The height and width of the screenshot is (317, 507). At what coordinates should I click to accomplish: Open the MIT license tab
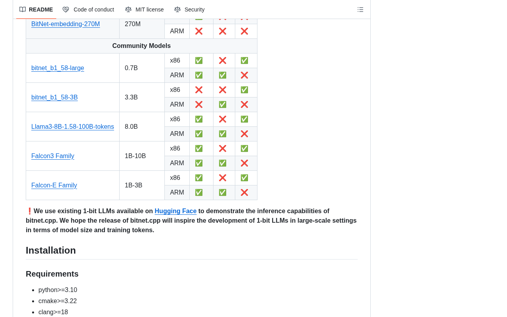pos(145,10)
